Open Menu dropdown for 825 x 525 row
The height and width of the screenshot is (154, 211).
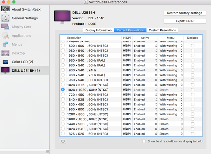(171, 134)
